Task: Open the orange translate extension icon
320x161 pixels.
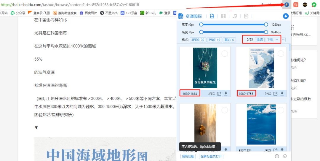Action: [x=296, y=5]
